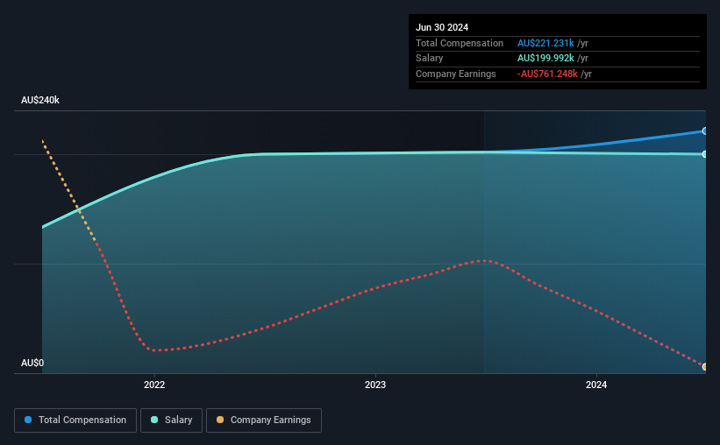This screenshot has height=445, width=720.
Task: Click the AU$0 y-axis label
Action: 32,363
